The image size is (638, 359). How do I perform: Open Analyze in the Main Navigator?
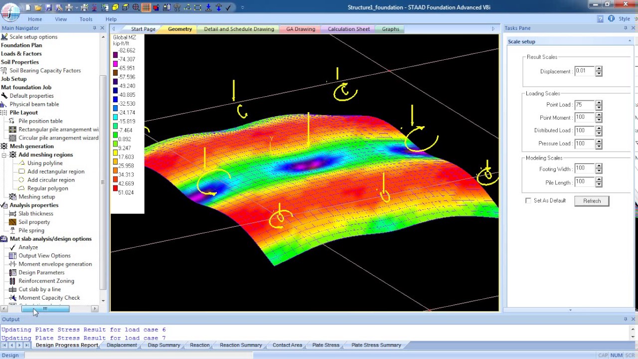tap(28, 247)
